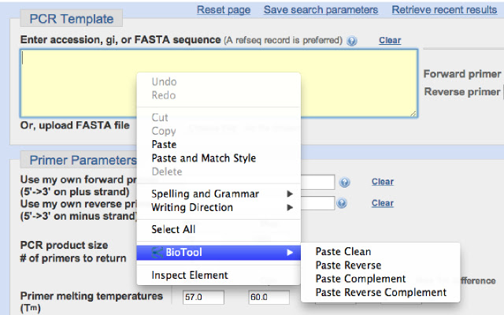504x315 pixels.
Task: Choose Select All from context menu
Action: [173, 230]
